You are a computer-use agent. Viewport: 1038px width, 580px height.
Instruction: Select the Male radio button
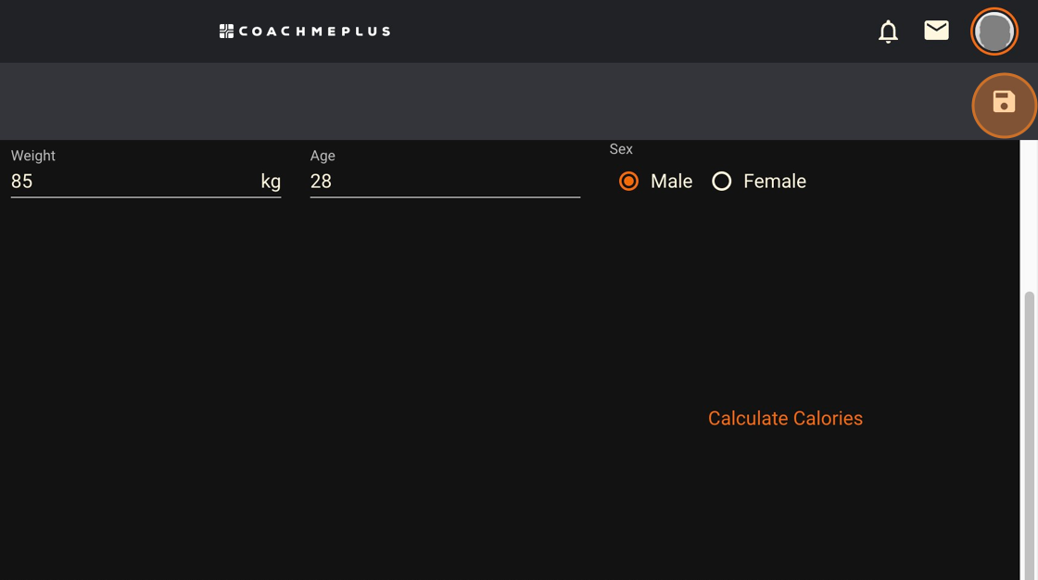tap(629, 181)
